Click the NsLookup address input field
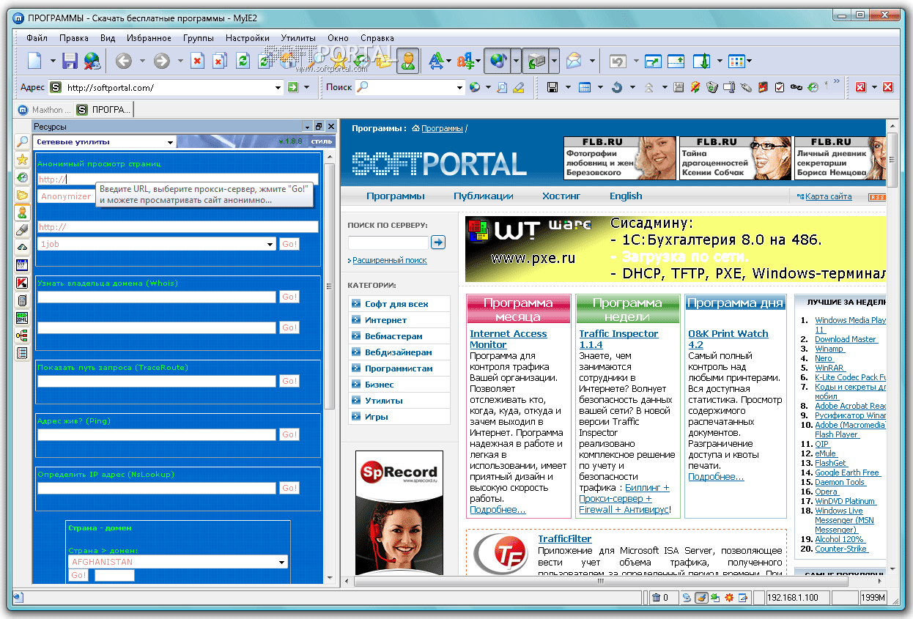Image resolution: width=913 pixels, height=619 pixels. (157, 488)
